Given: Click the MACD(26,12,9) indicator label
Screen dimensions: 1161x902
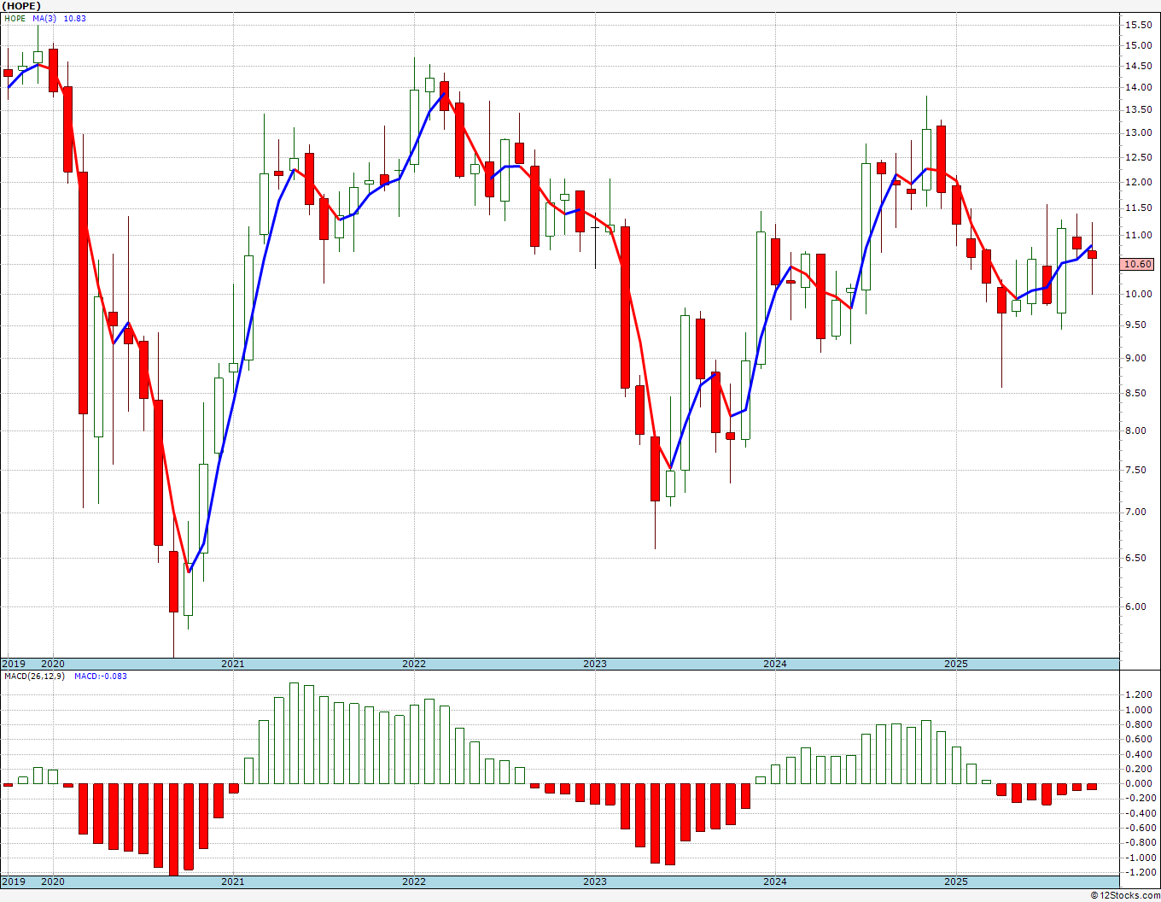Looking at the screenshot, I should 35,676.
